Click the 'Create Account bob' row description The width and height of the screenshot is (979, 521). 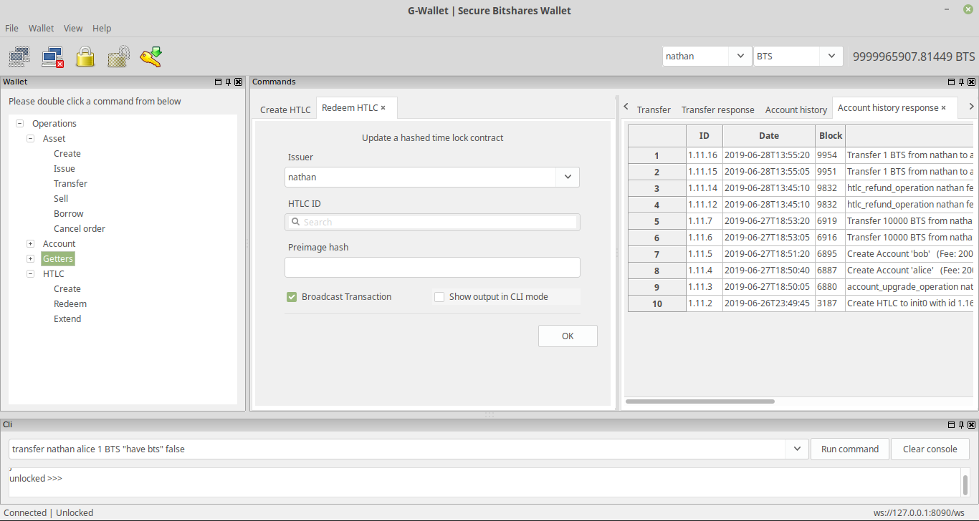click(x=910, y=254)
